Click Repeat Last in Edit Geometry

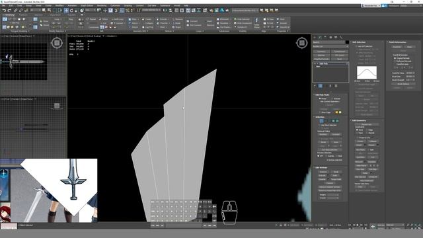click(367, 124)
